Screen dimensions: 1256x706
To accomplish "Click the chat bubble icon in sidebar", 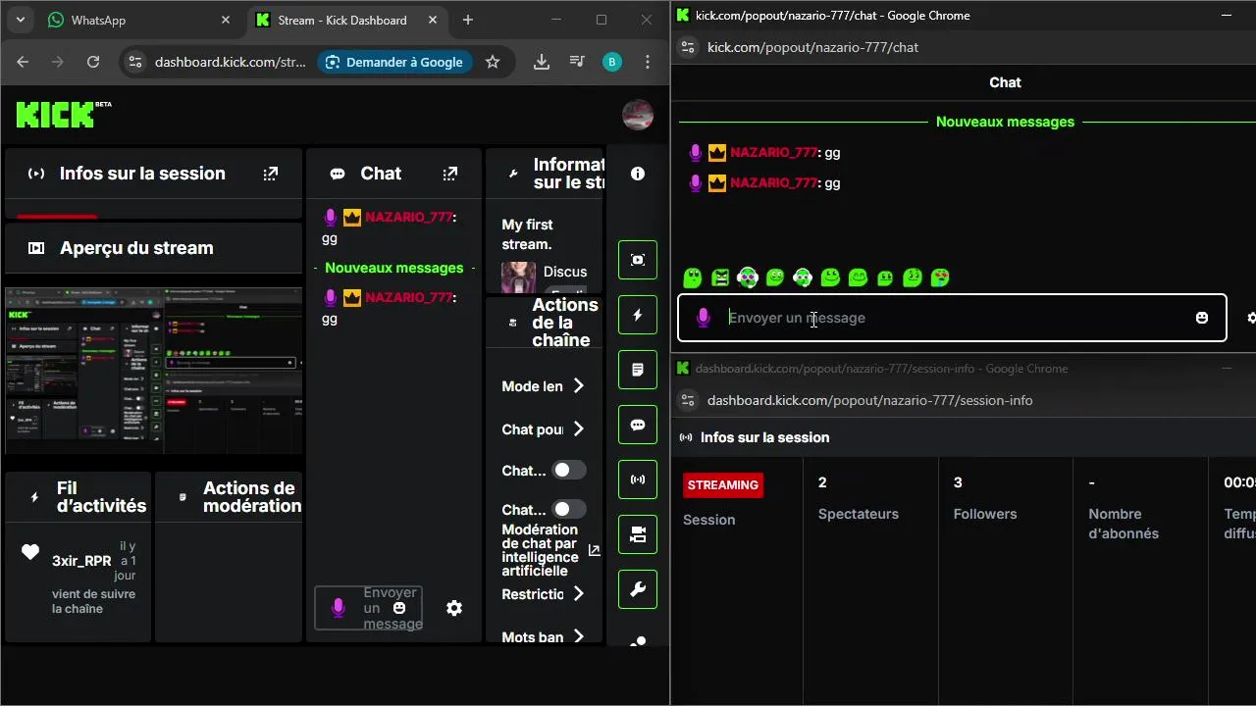I will [638, 425].
